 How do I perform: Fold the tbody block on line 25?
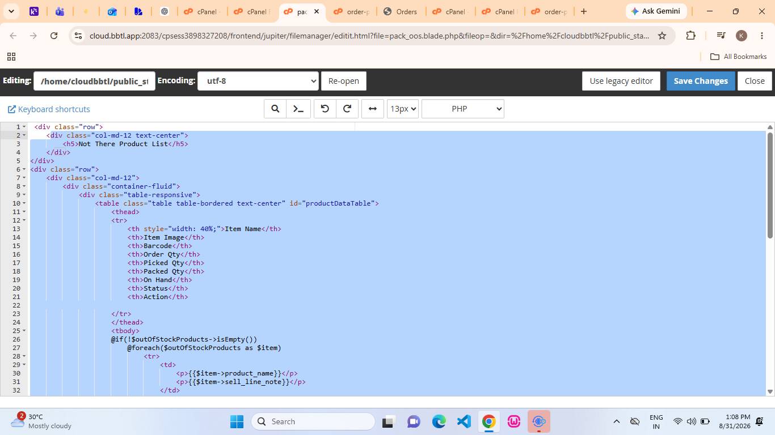(x=24, y=331)
